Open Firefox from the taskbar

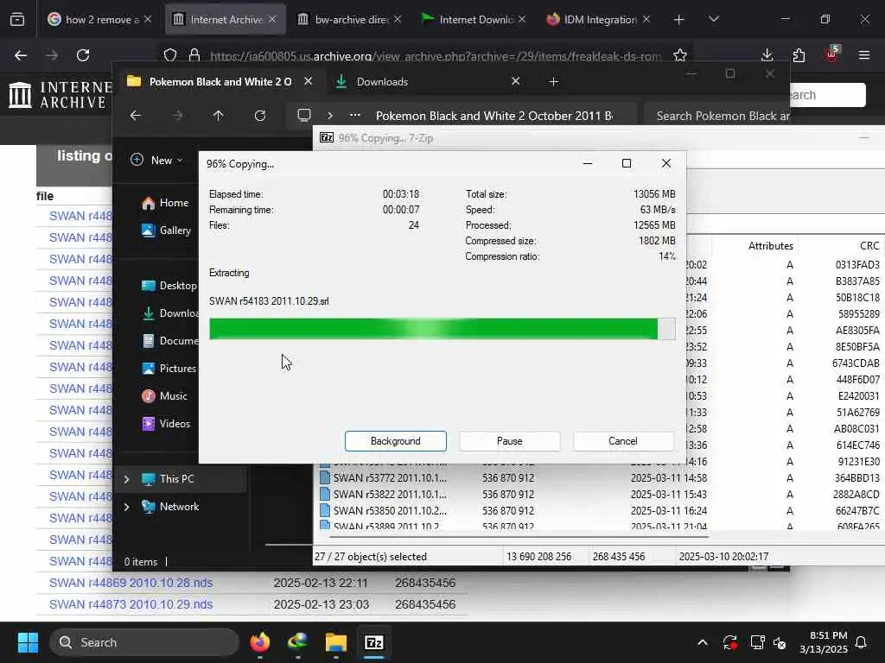(x=259, y=642)
